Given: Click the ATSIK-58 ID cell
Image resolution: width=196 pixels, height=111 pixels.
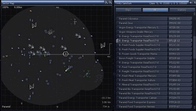Looking at the screenshot, I should (x=180, y=28).
